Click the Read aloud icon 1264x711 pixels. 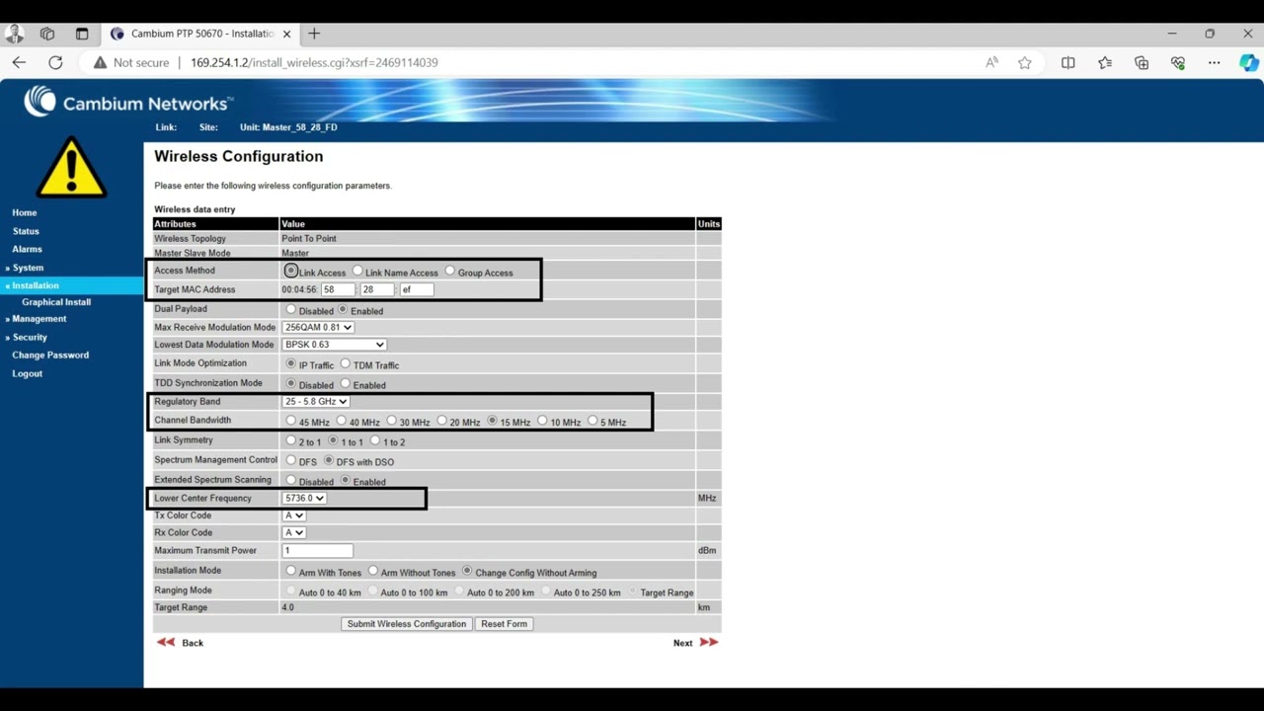tap(991, 62)
